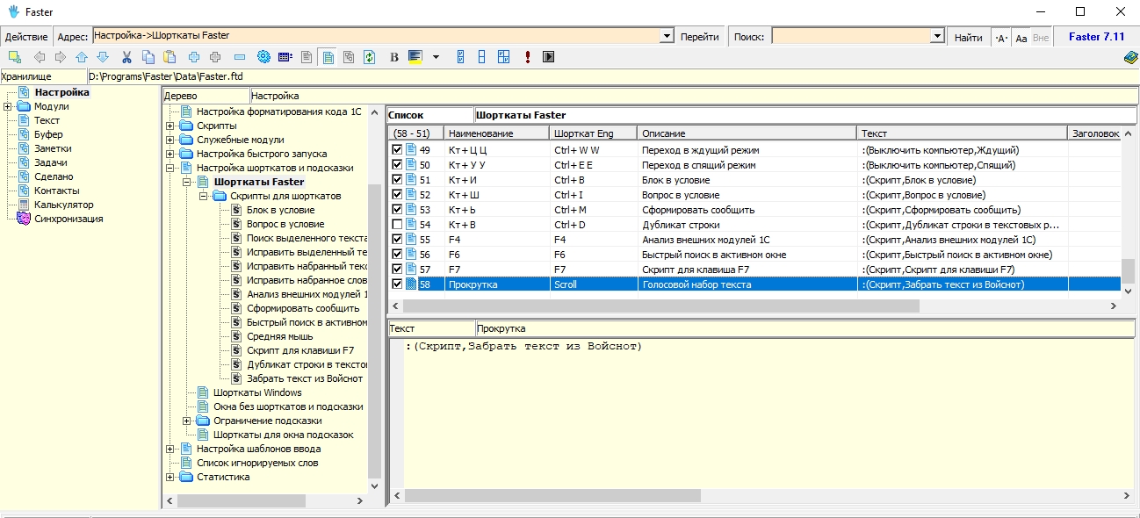
Task: Toggle bold with the B icon
Action: pyautogui.click(x=393, y=57)
